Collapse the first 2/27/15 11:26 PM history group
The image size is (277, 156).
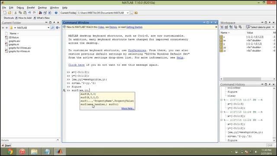pos(222,112)
